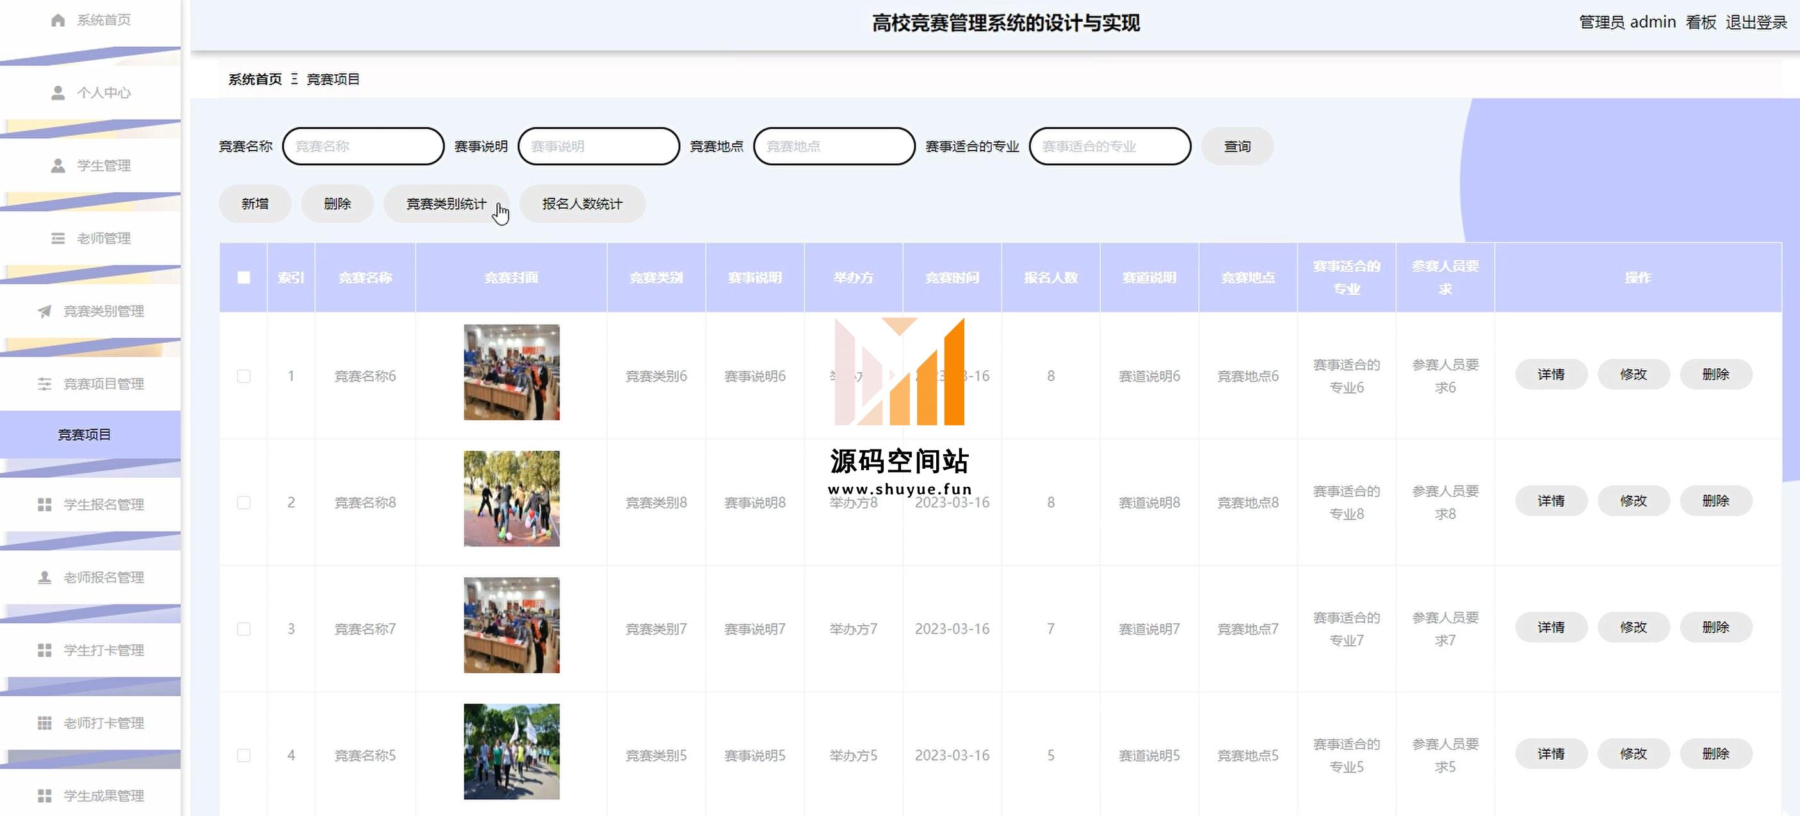Click the grid icon beside 学生报名管理
The height and width of the screenshot is (816, 1800).
45,505
